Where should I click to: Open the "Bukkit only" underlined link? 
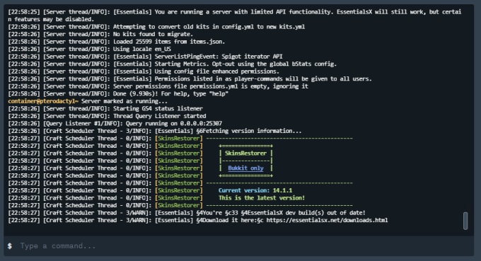click(245, 168)
